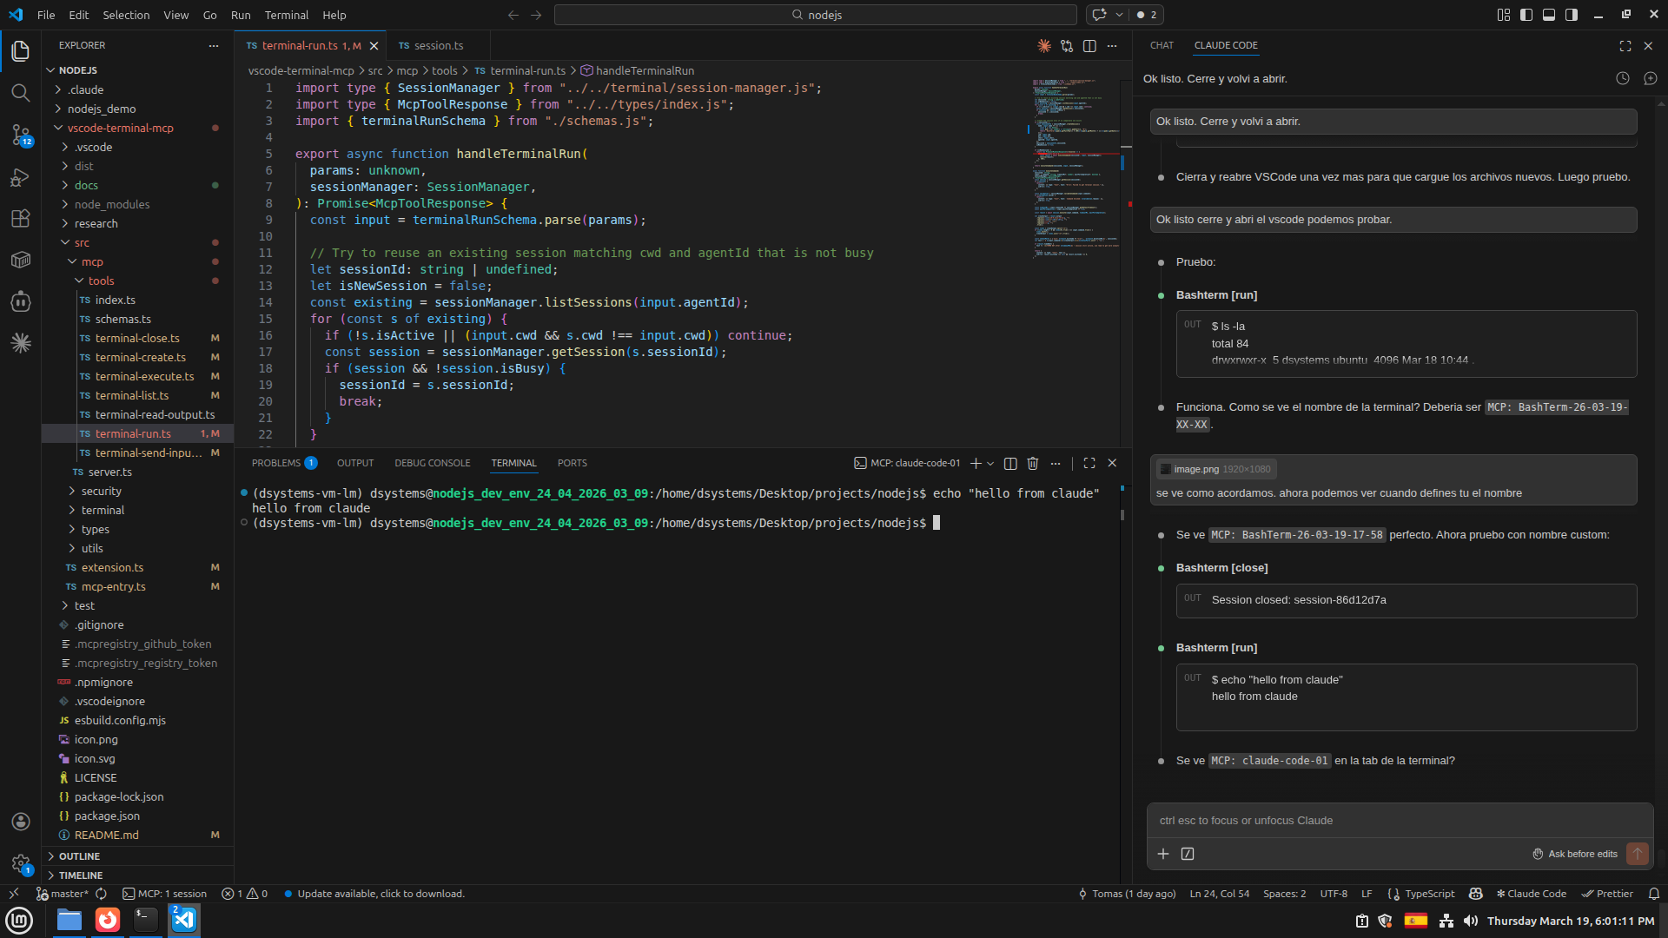The height and width of the screenshot is (938, 1668).
Task: Toggle Ask before edits in Claude Code
Action: pos(1575,854)
